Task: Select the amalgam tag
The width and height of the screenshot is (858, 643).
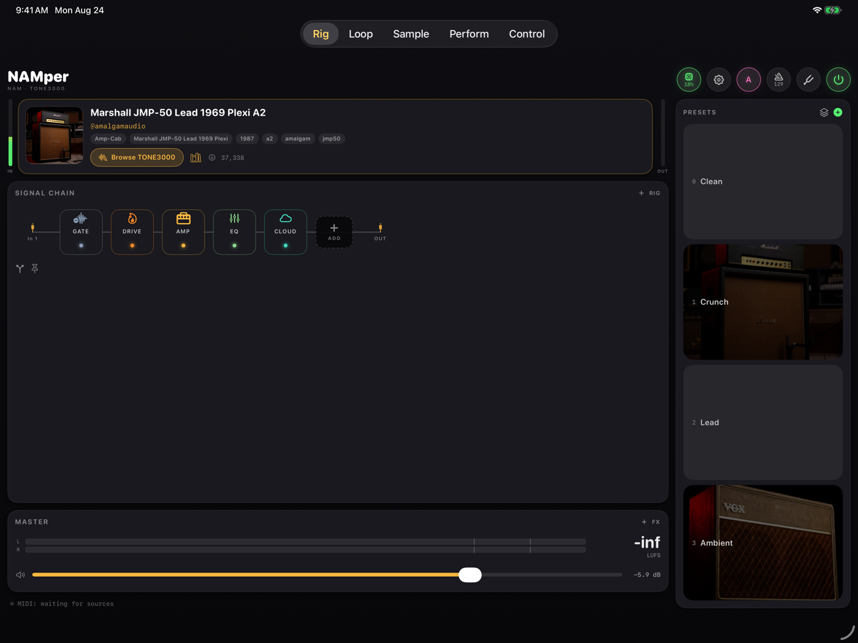Action: click(x=297, y=139)
